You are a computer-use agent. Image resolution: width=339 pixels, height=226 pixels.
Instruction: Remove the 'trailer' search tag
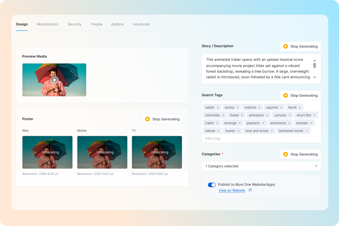point(217,123)
